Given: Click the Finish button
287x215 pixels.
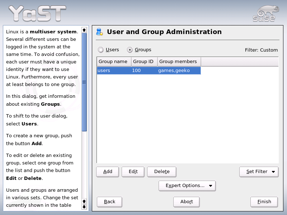Looking at the screenshot, I should [264, 202].
